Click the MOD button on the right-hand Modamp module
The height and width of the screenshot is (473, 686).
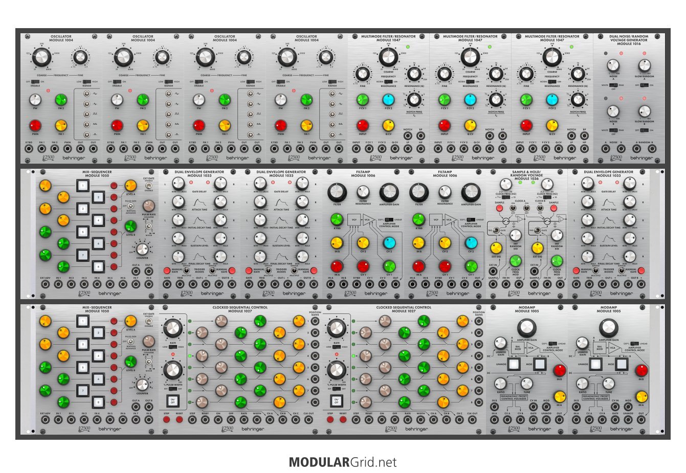point(622,365)
